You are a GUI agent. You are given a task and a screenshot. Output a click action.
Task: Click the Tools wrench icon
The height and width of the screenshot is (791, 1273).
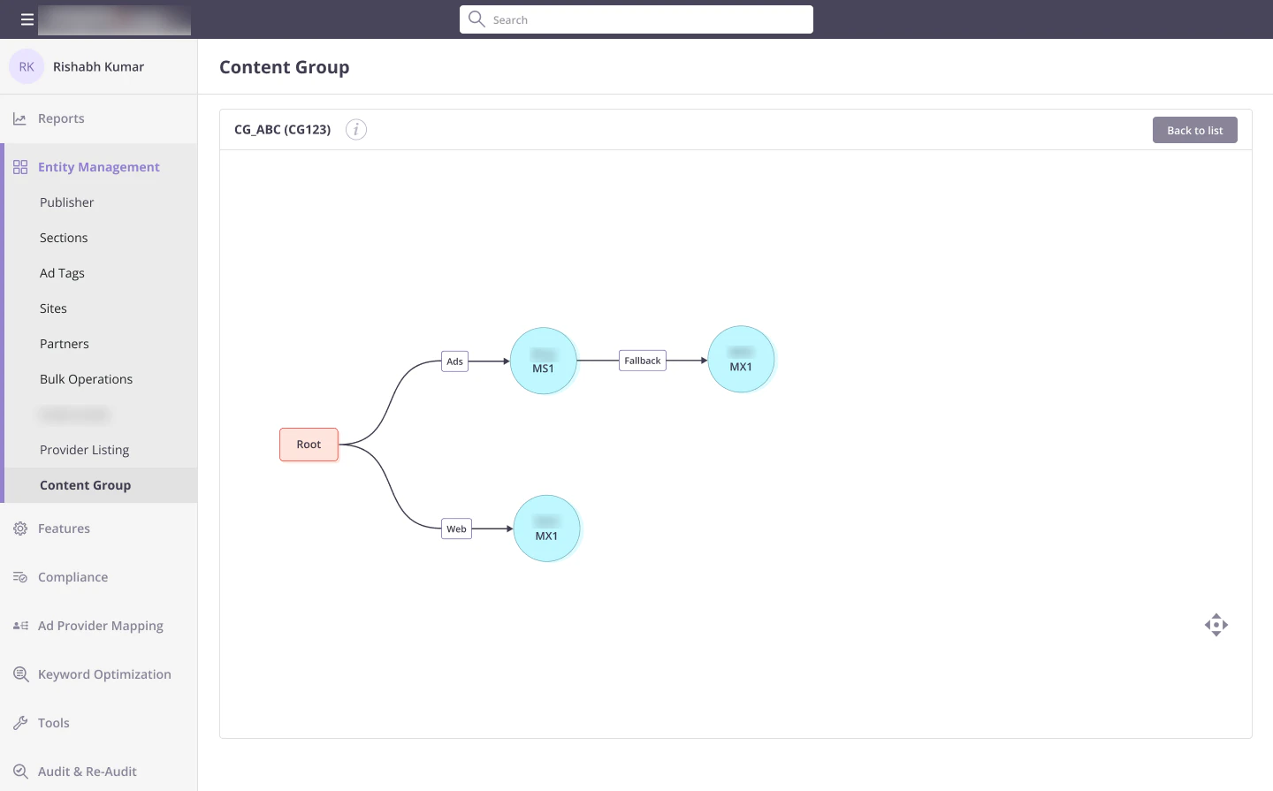20,723
